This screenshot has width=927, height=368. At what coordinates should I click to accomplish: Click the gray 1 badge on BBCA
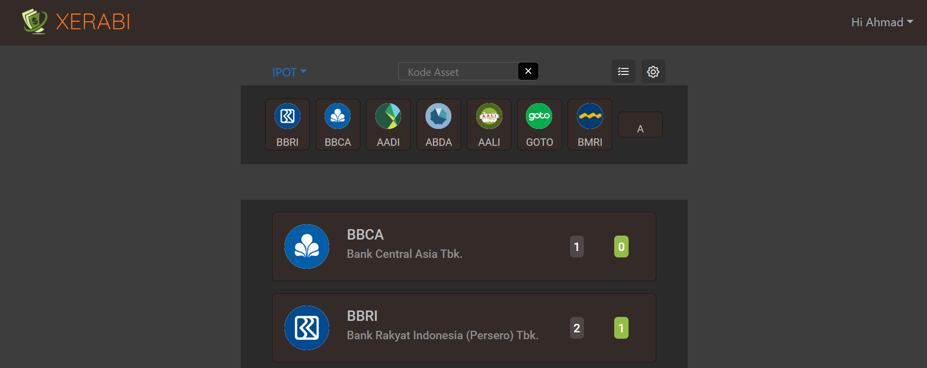click(577, 246)
